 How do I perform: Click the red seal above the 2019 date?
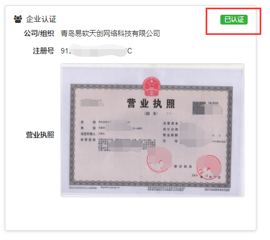(209, 167)
